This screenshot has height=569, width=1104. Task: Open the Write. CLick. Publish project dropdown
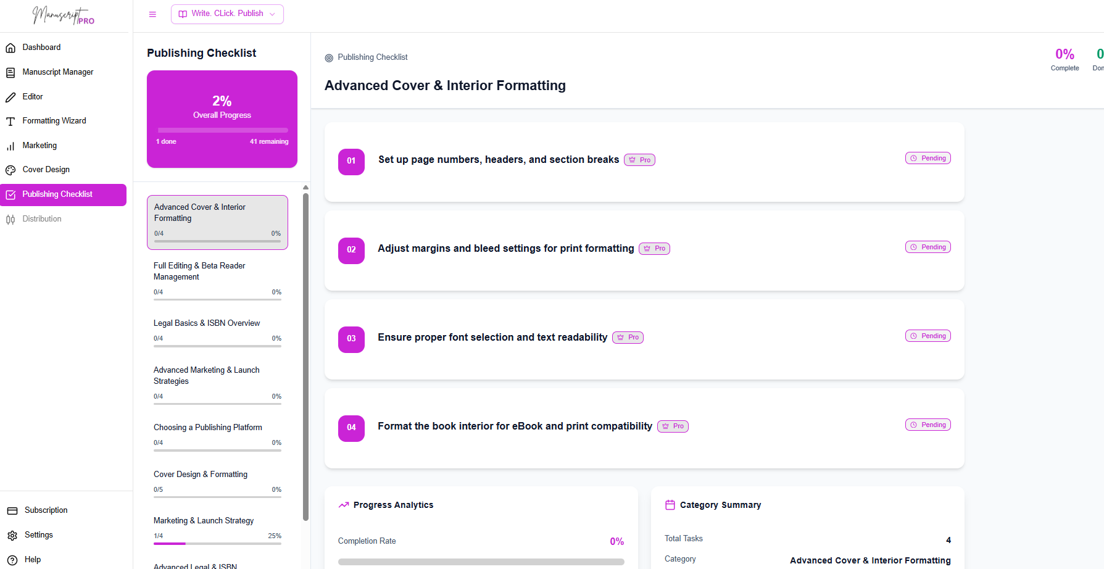(x=227, y=14)
